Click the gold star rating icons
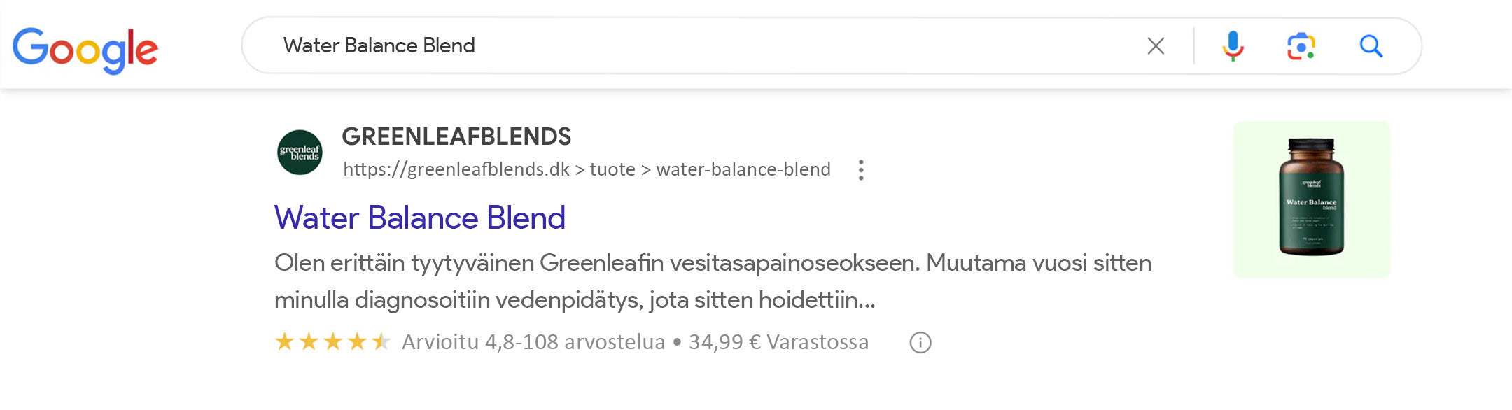The height and width of the screenshot is (410, 1512). point(332,342)
